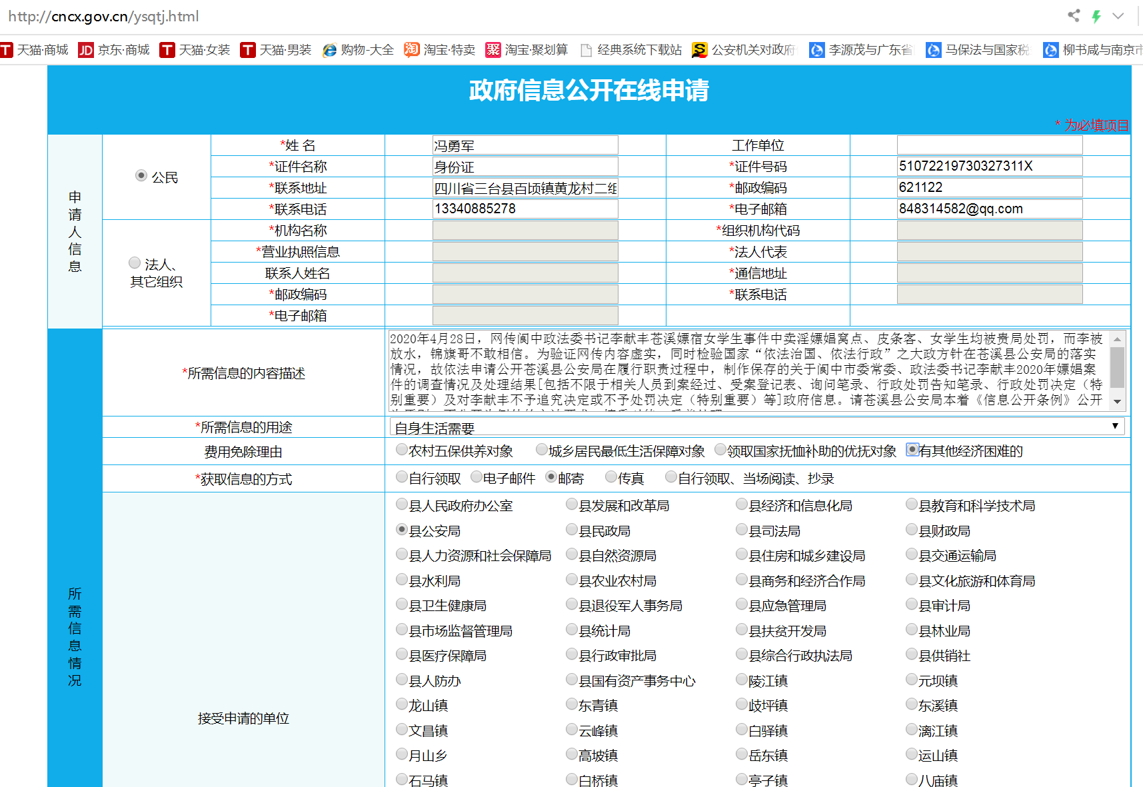Open the 李源茂与广东省 bookmark
The width and height of the screenshot is (1143, 787).
pyautogui.click(x=861, y=50)
